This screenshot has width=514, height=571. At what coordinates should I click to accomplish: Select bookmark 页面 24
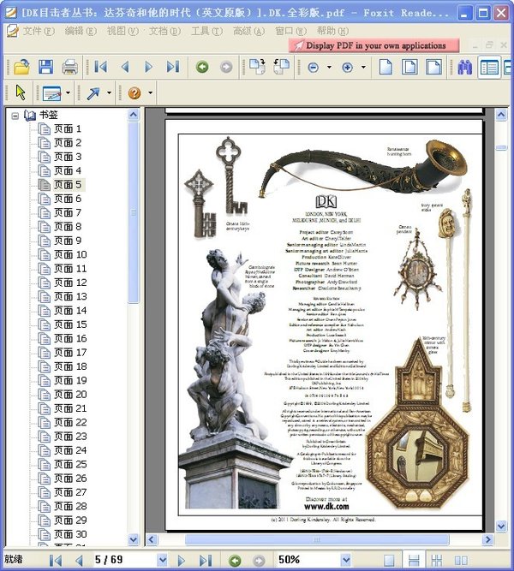click(x=70, y=450)
